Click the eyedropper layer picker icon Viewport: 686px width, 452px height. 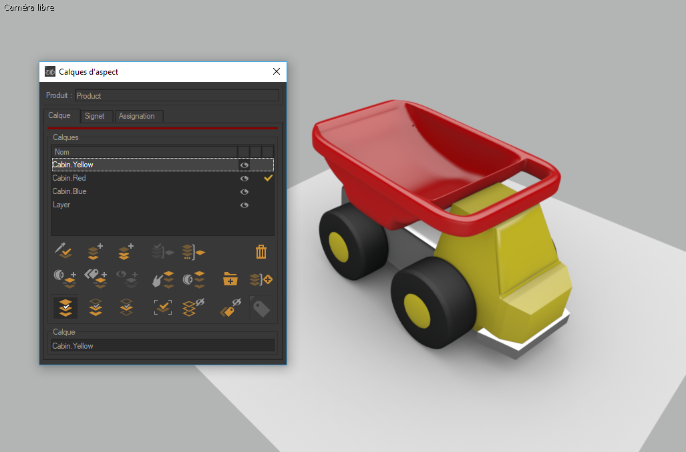pyautogui.click(x=64, y=252)
